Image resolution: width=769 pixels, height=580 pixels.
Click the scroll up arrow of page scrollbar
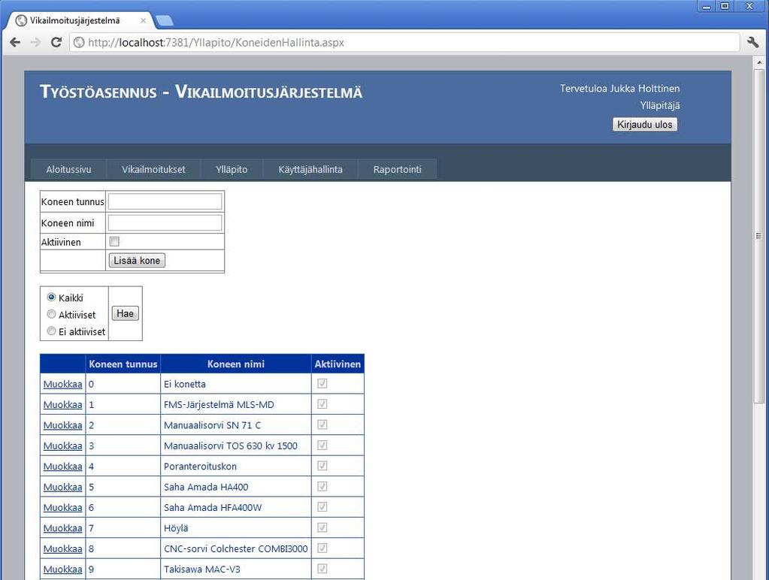758,62
